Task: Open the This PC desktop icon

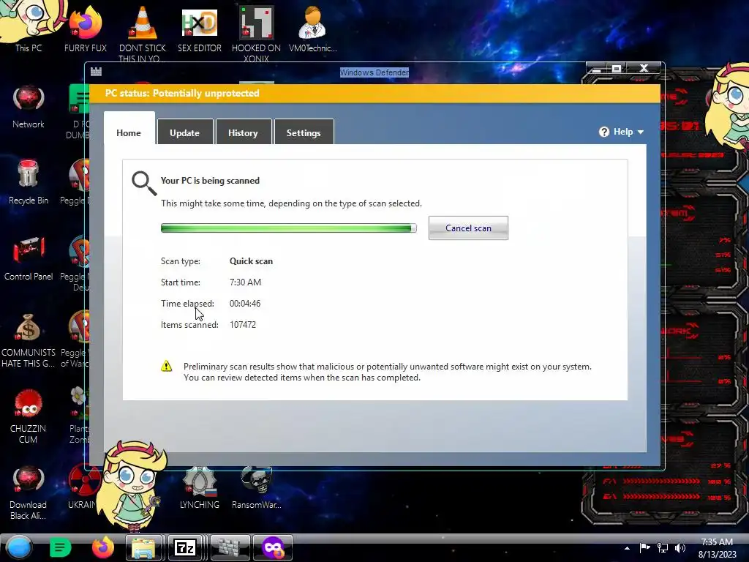Action: 29,26
